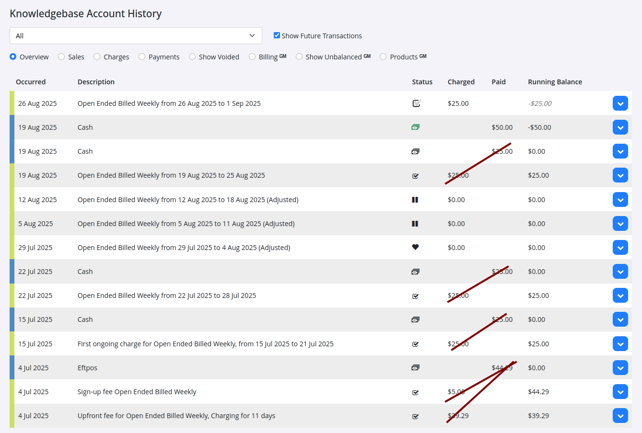Expand actions for First ongoing charge row
Screen dimensions: 642x433
pos(620,344)
